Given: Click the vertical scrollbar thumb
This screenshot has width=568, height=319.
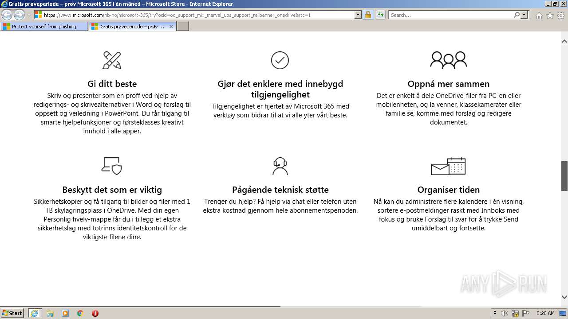Looking at the screenshot, I should [564, 176].
